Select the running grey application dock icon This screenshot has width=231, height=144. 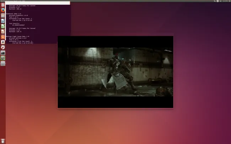pos(3,63)
